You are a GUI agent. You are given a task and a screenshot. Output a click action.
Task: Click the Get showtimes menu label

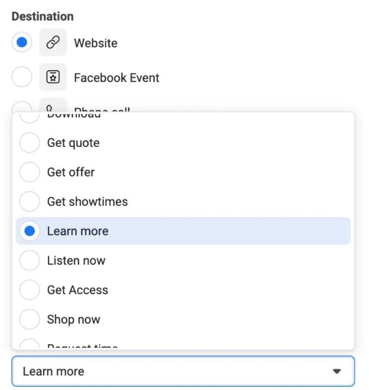[87, 202]
